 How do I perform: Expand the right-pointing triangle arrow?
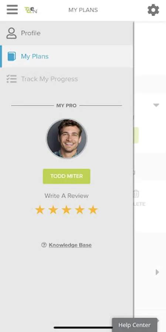coord(157,272)
